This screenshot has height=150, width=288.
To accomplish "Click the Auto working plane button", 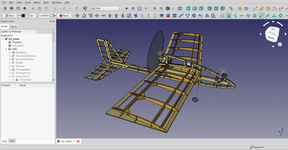I will 9,16.
